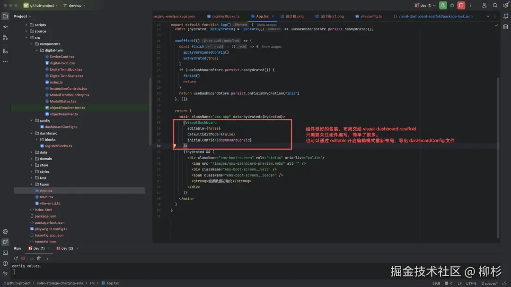Select dev (1) run tab
This screenshot has width=511, height=287.
pyautogui.click(x=36, y=248)
